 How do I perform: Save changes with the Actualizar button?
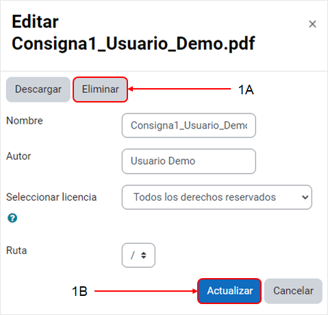point(229,291)
